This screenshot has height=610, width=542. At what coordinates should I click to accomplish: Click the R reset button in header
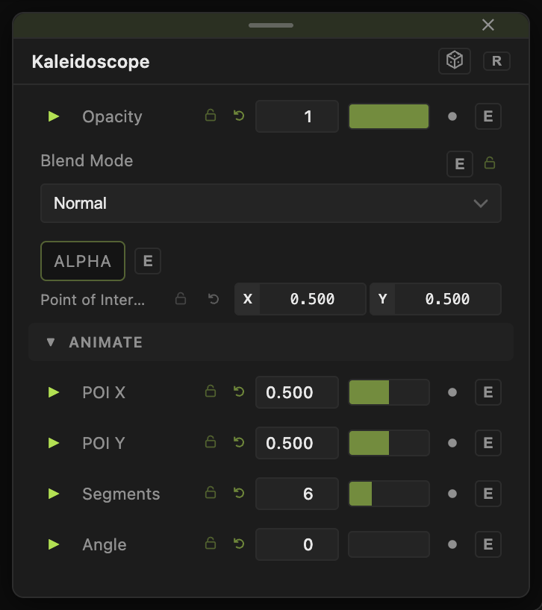pyautogui.click(x=496, y=61)
